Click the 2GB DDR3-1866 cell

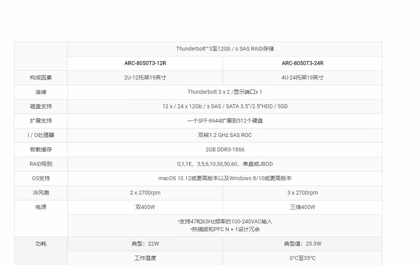[225, 150]
